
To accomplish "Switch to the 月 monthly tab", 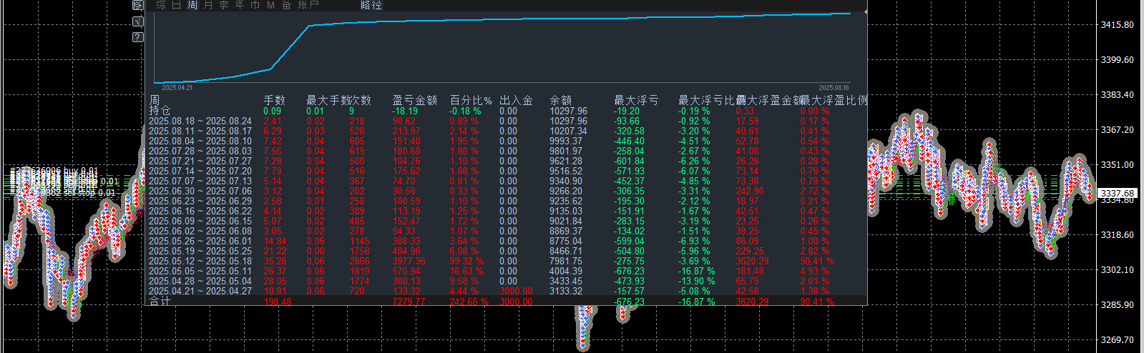I will [208, 5].
